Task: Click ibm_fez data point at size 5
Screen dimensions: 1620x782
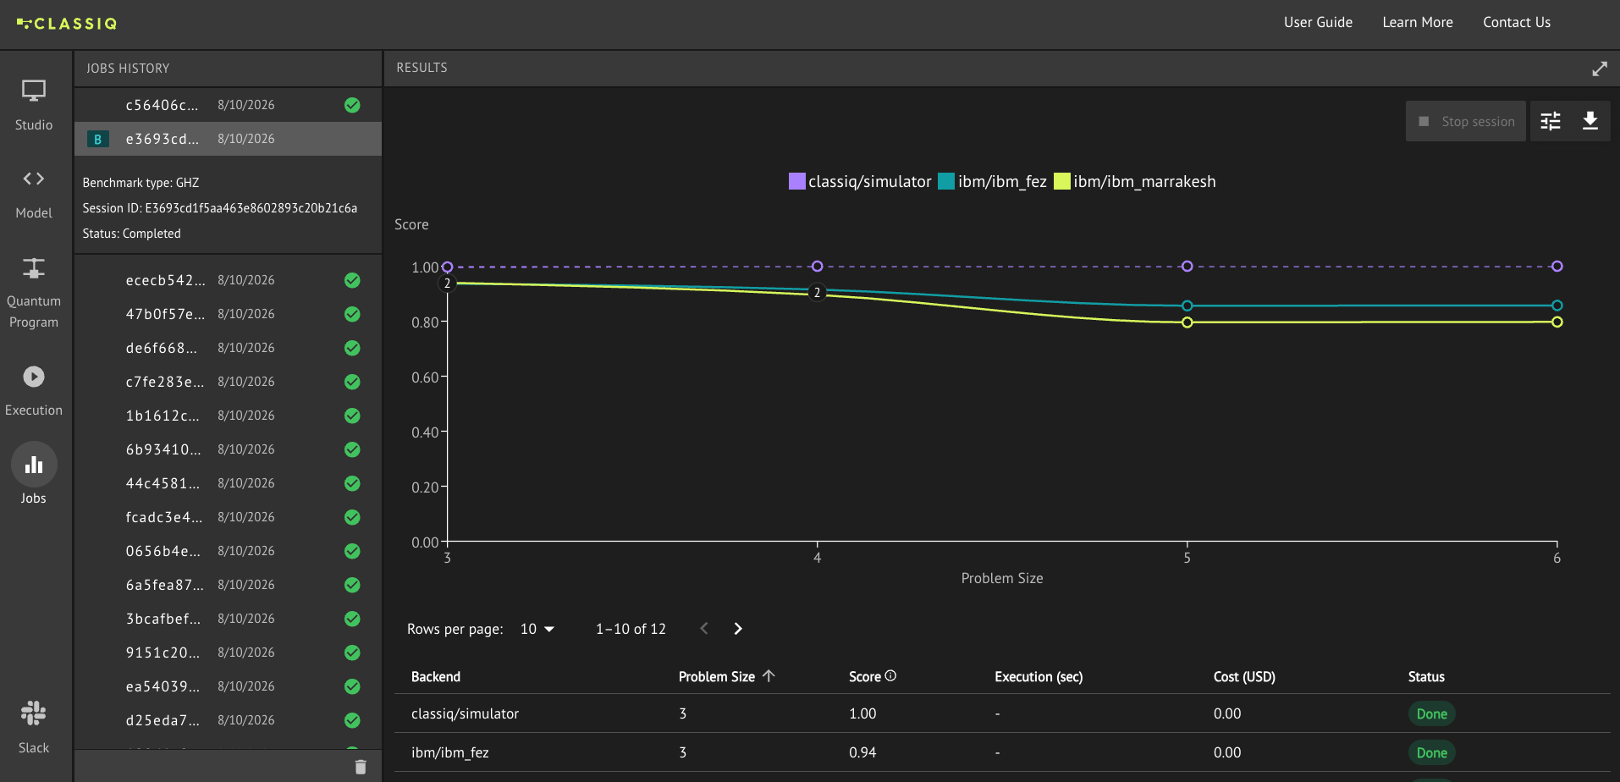Action: pos(1187,306)
